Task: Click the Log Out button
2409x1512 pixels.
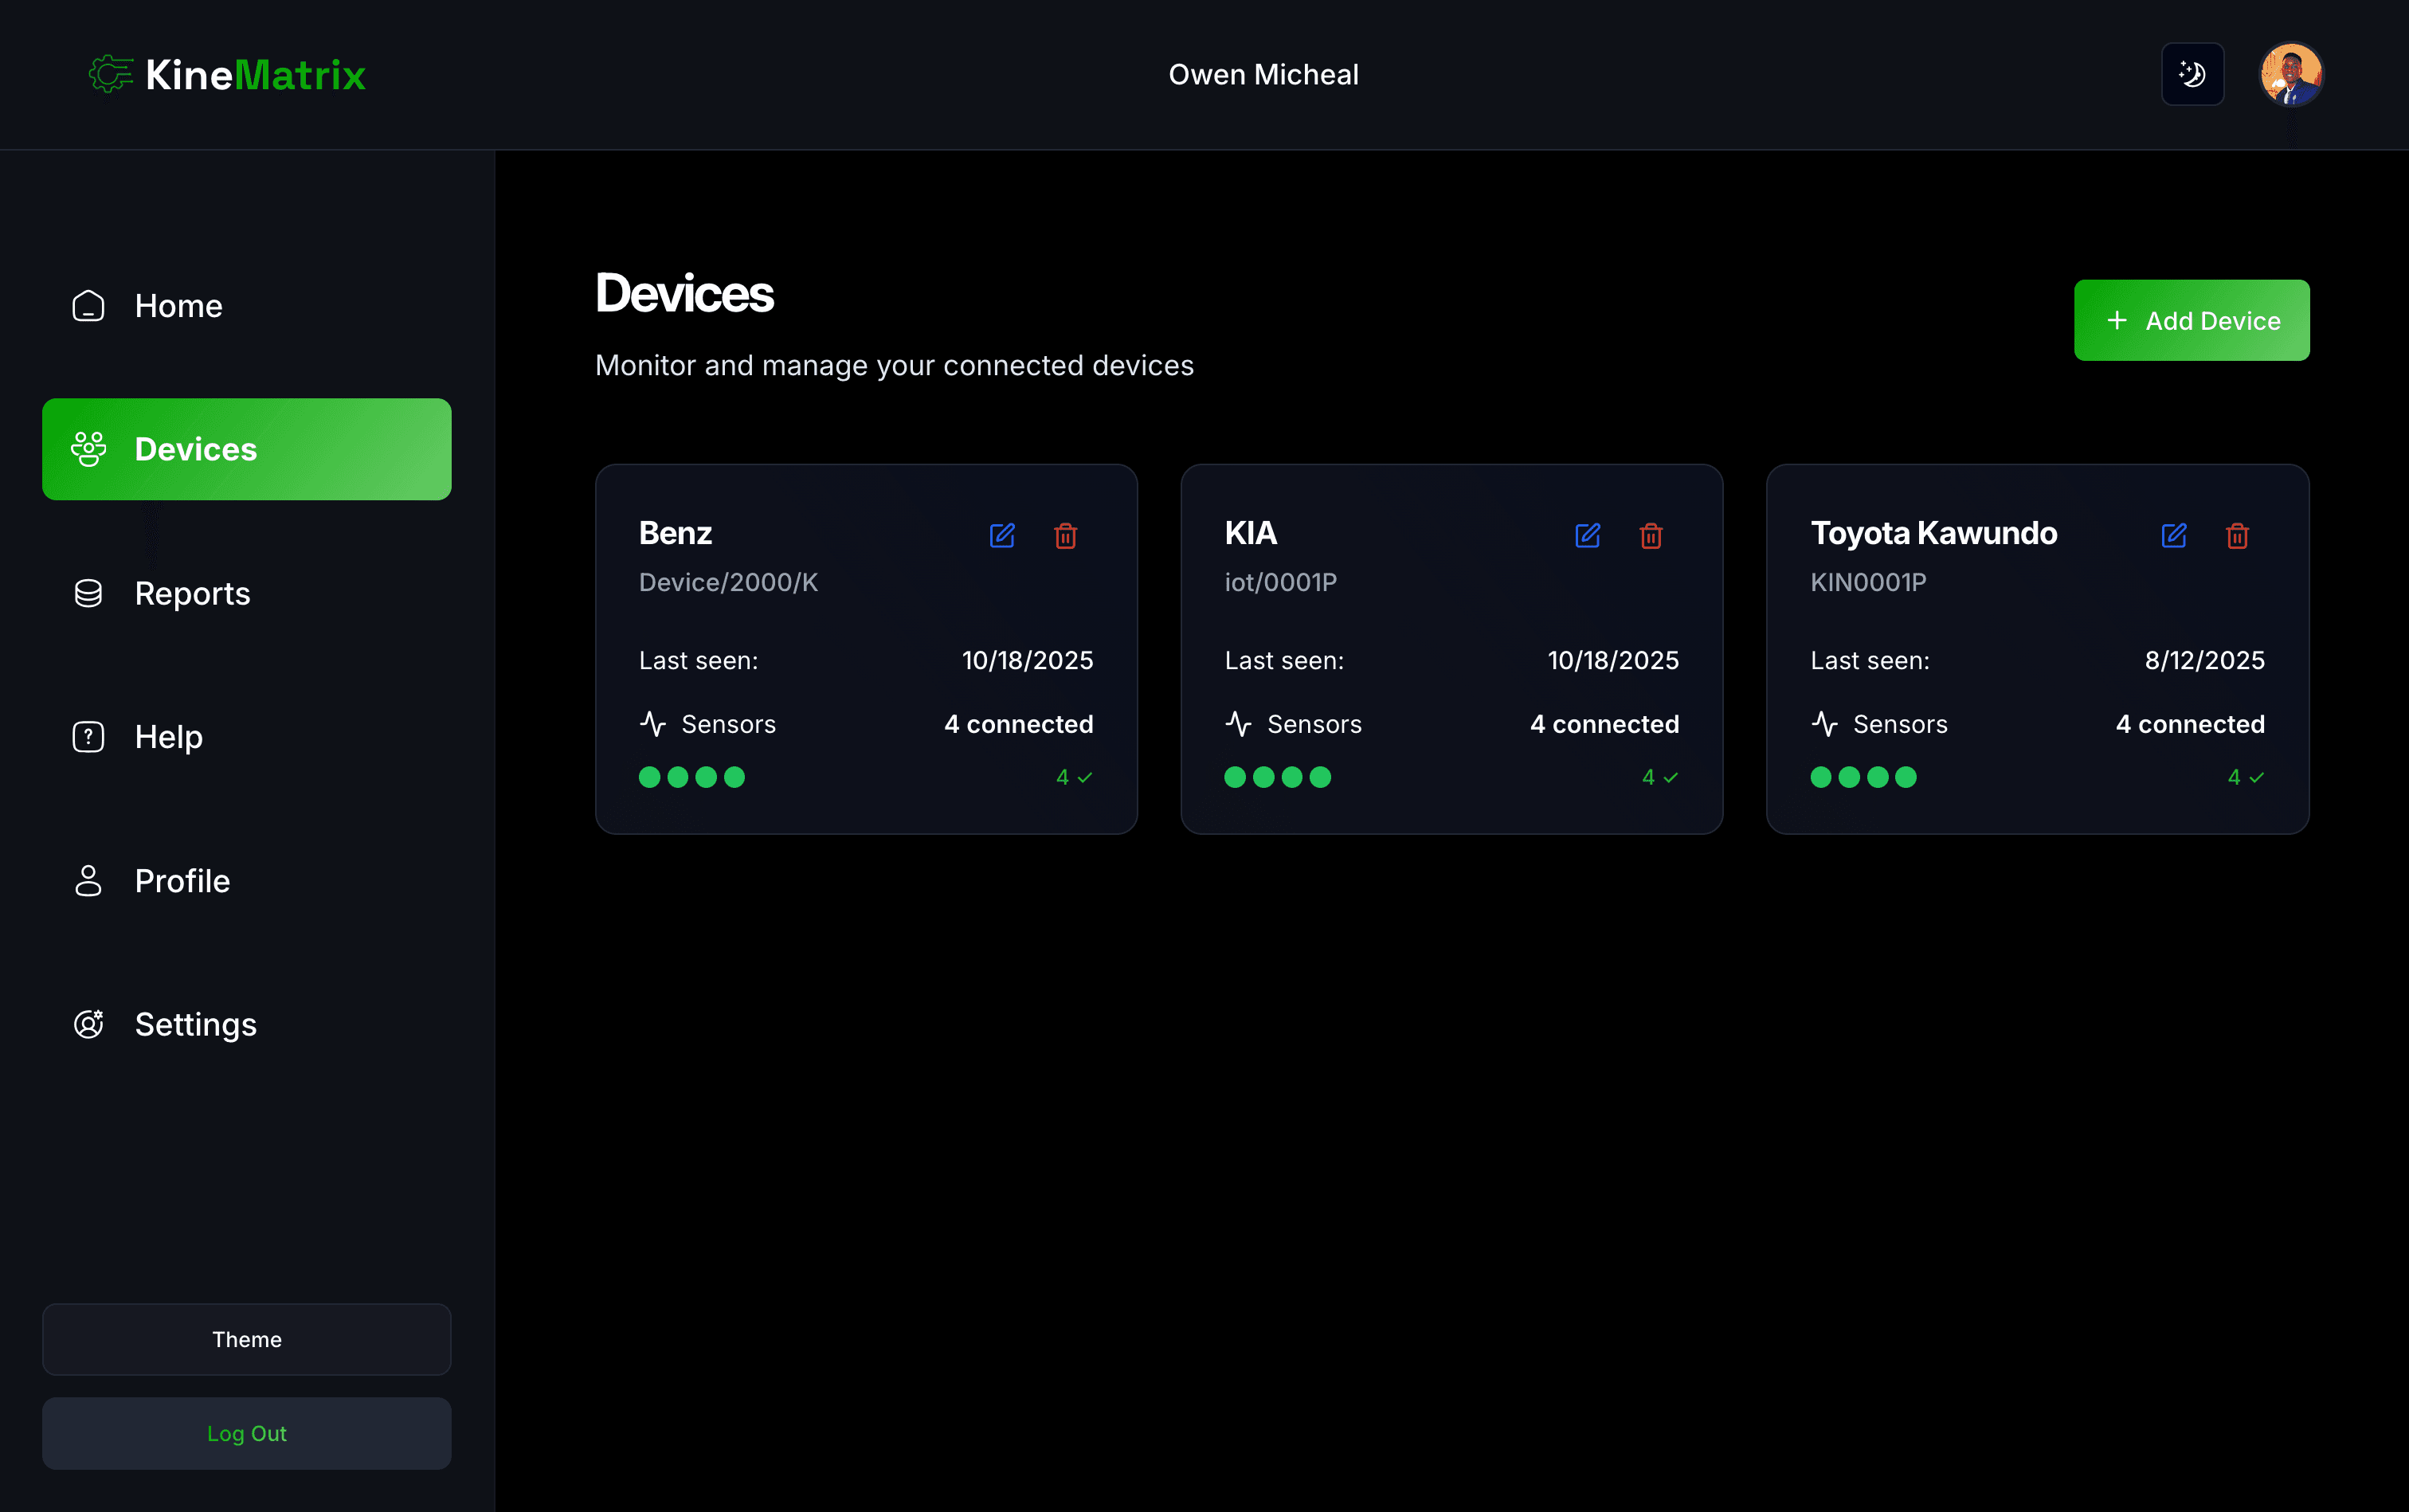Action: click(246, 1433)
